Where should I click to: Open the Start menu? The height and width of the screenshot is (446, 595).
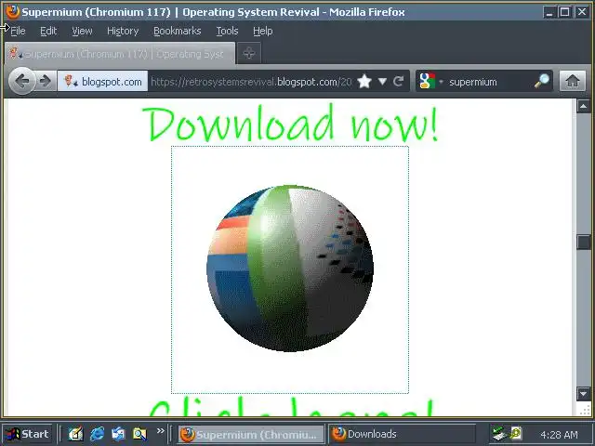(27, 434)
